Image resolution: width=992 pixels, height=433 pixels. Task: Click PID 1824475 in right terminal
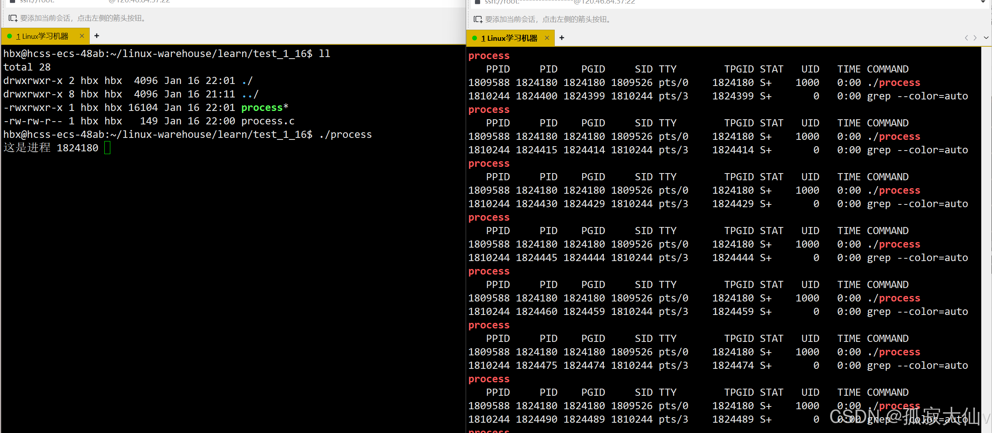(536, 365)
